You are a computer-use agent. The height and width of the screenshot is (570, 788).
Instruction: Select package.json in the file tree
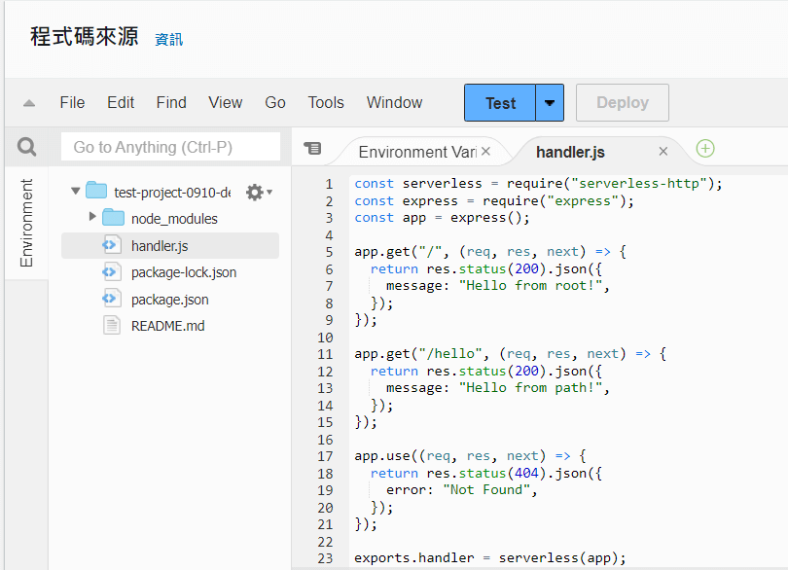(x=169, y=300)
